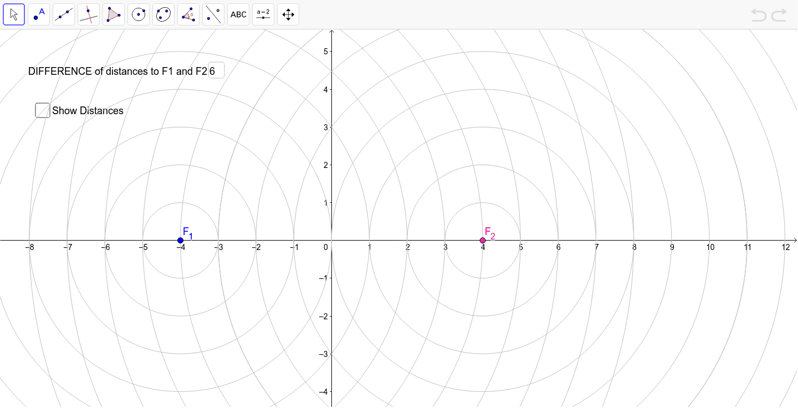The height and width of the screenshot is (408, 798).
Task: Click the y-axis tick label 5
Action: 326,52
